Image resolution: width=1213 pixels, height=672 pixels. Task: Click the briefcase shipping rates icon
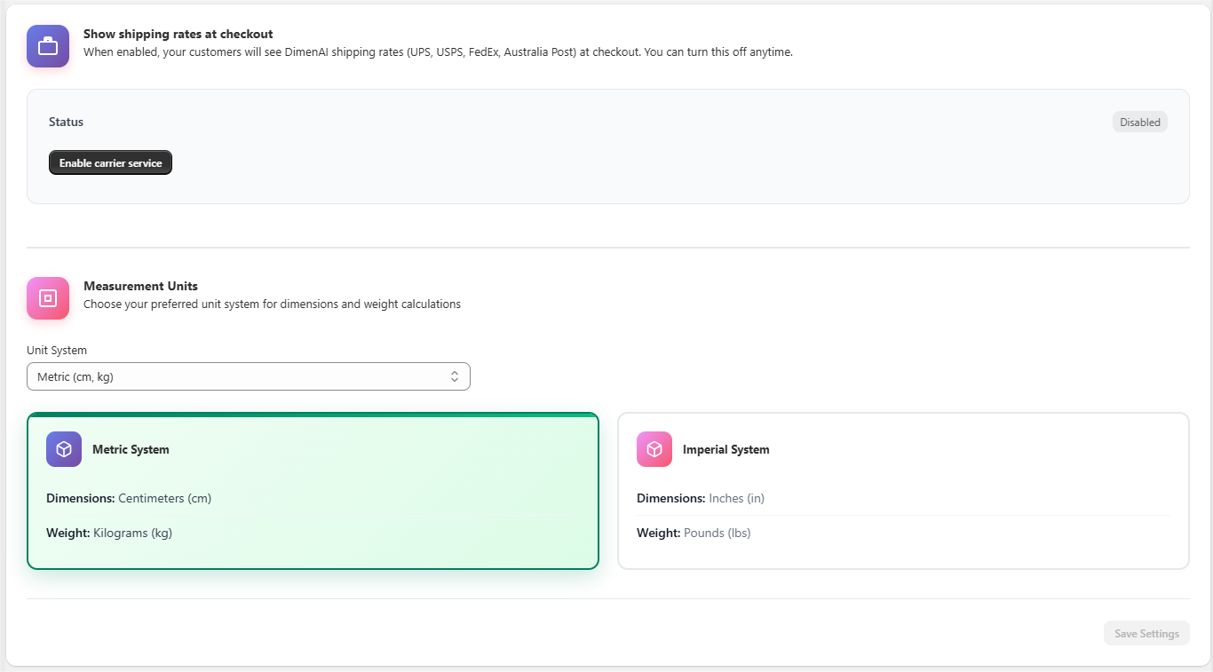48,46
